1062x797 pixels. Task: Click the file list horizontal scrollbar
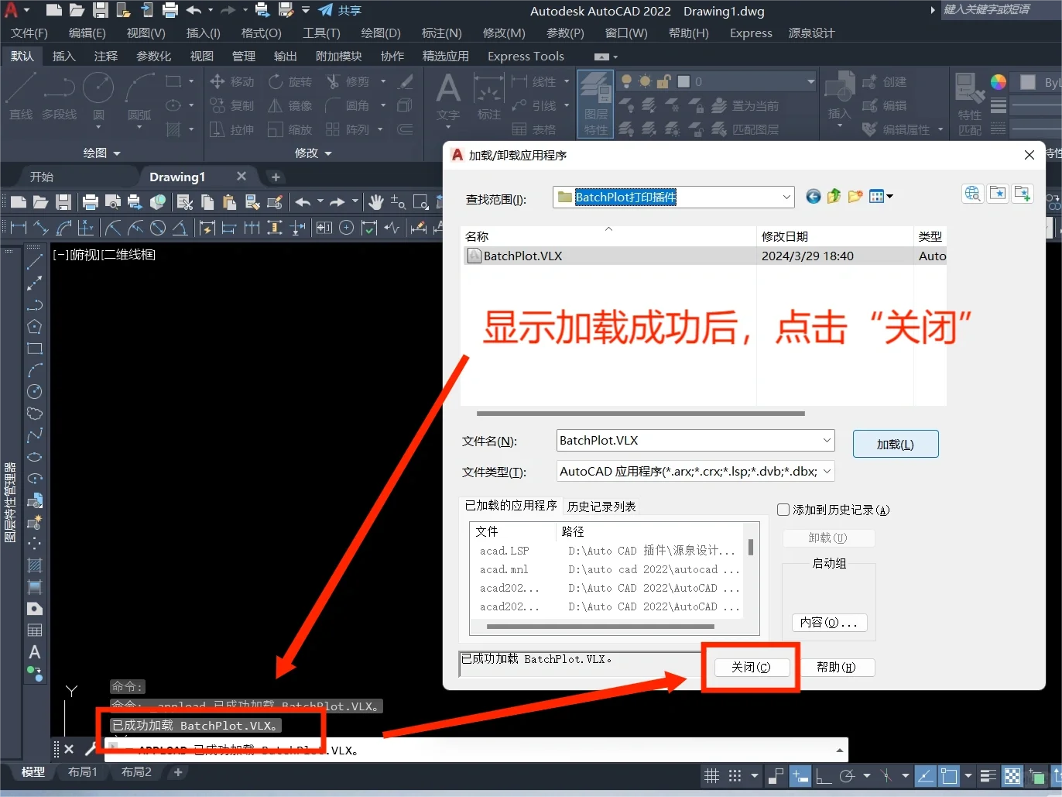(641, 414)
